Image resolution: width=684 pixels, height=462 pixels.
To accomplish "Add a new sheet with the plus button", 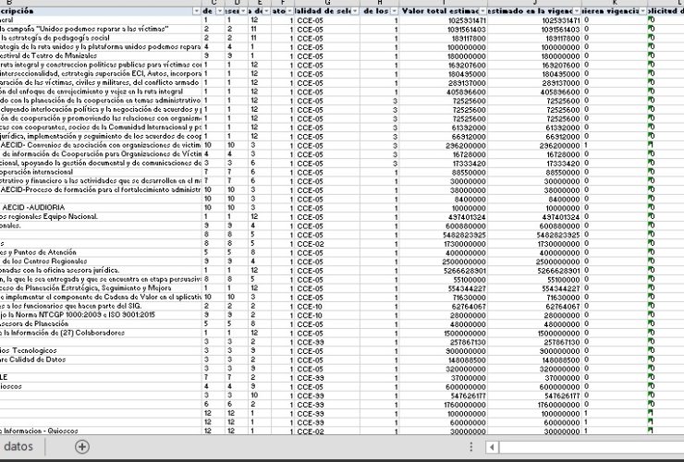I will 82,446.
